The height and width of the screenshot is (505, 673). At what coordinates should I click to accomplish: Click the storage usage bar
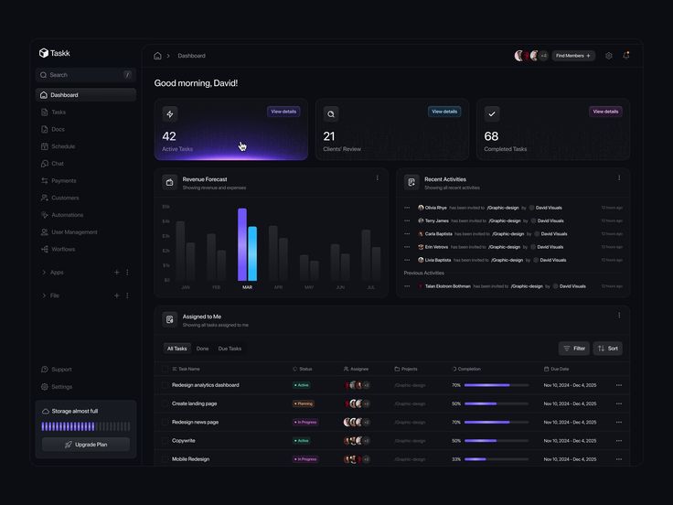pyautogui.click(x=85, y=426)
